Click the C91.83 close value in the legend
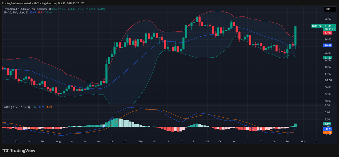 pos(80,9)
